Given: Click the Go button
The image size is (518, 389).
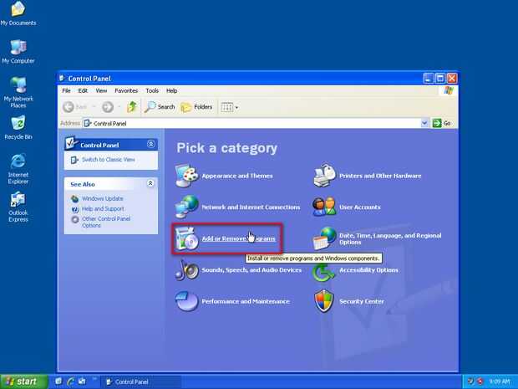Looking at the screenshot, I should (x=442, y=123).
